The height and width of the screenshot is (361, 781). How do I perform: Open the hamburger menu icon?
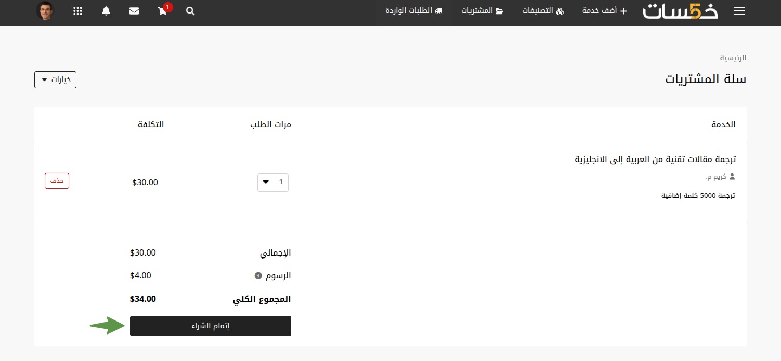pyautogui.click(x=739, y=11)
